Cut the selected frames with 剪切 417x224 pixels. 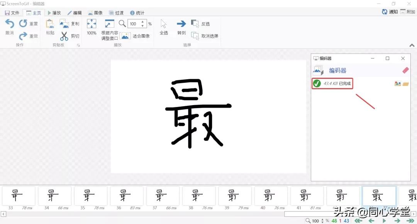70,36
